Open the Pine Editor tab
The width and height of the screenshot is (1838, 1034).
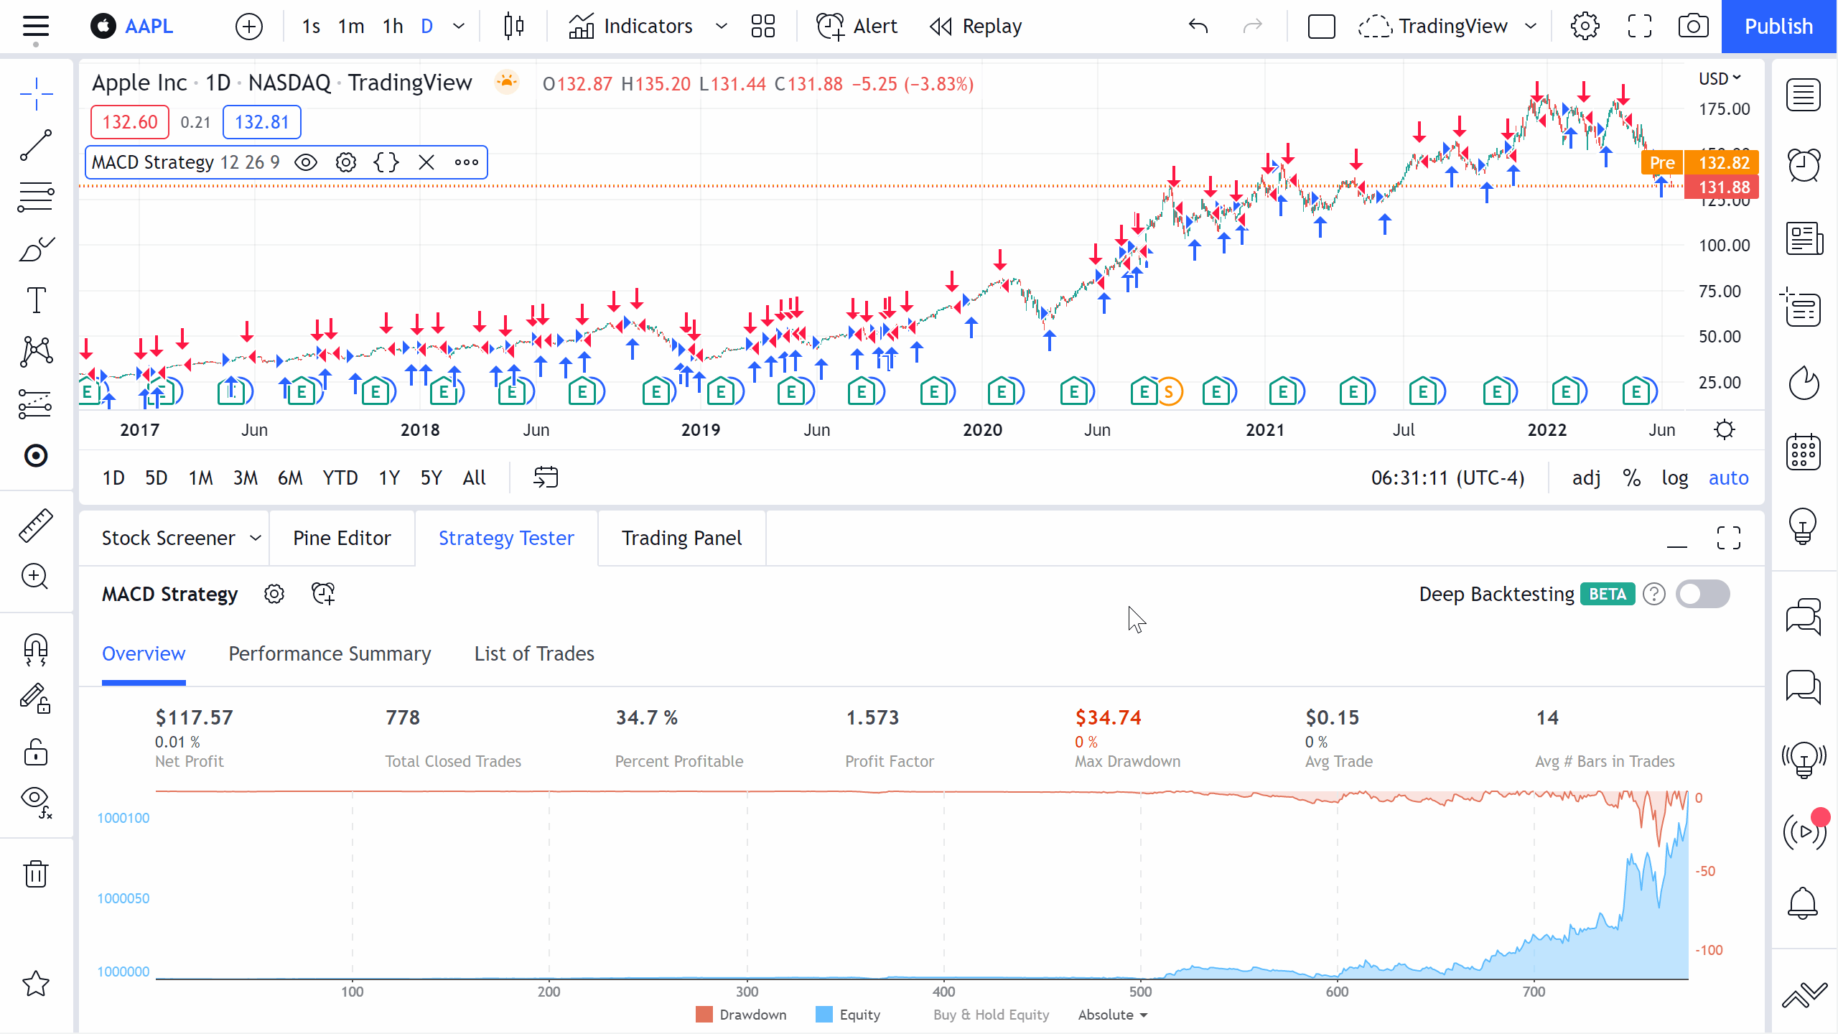(x=342, y=537)
